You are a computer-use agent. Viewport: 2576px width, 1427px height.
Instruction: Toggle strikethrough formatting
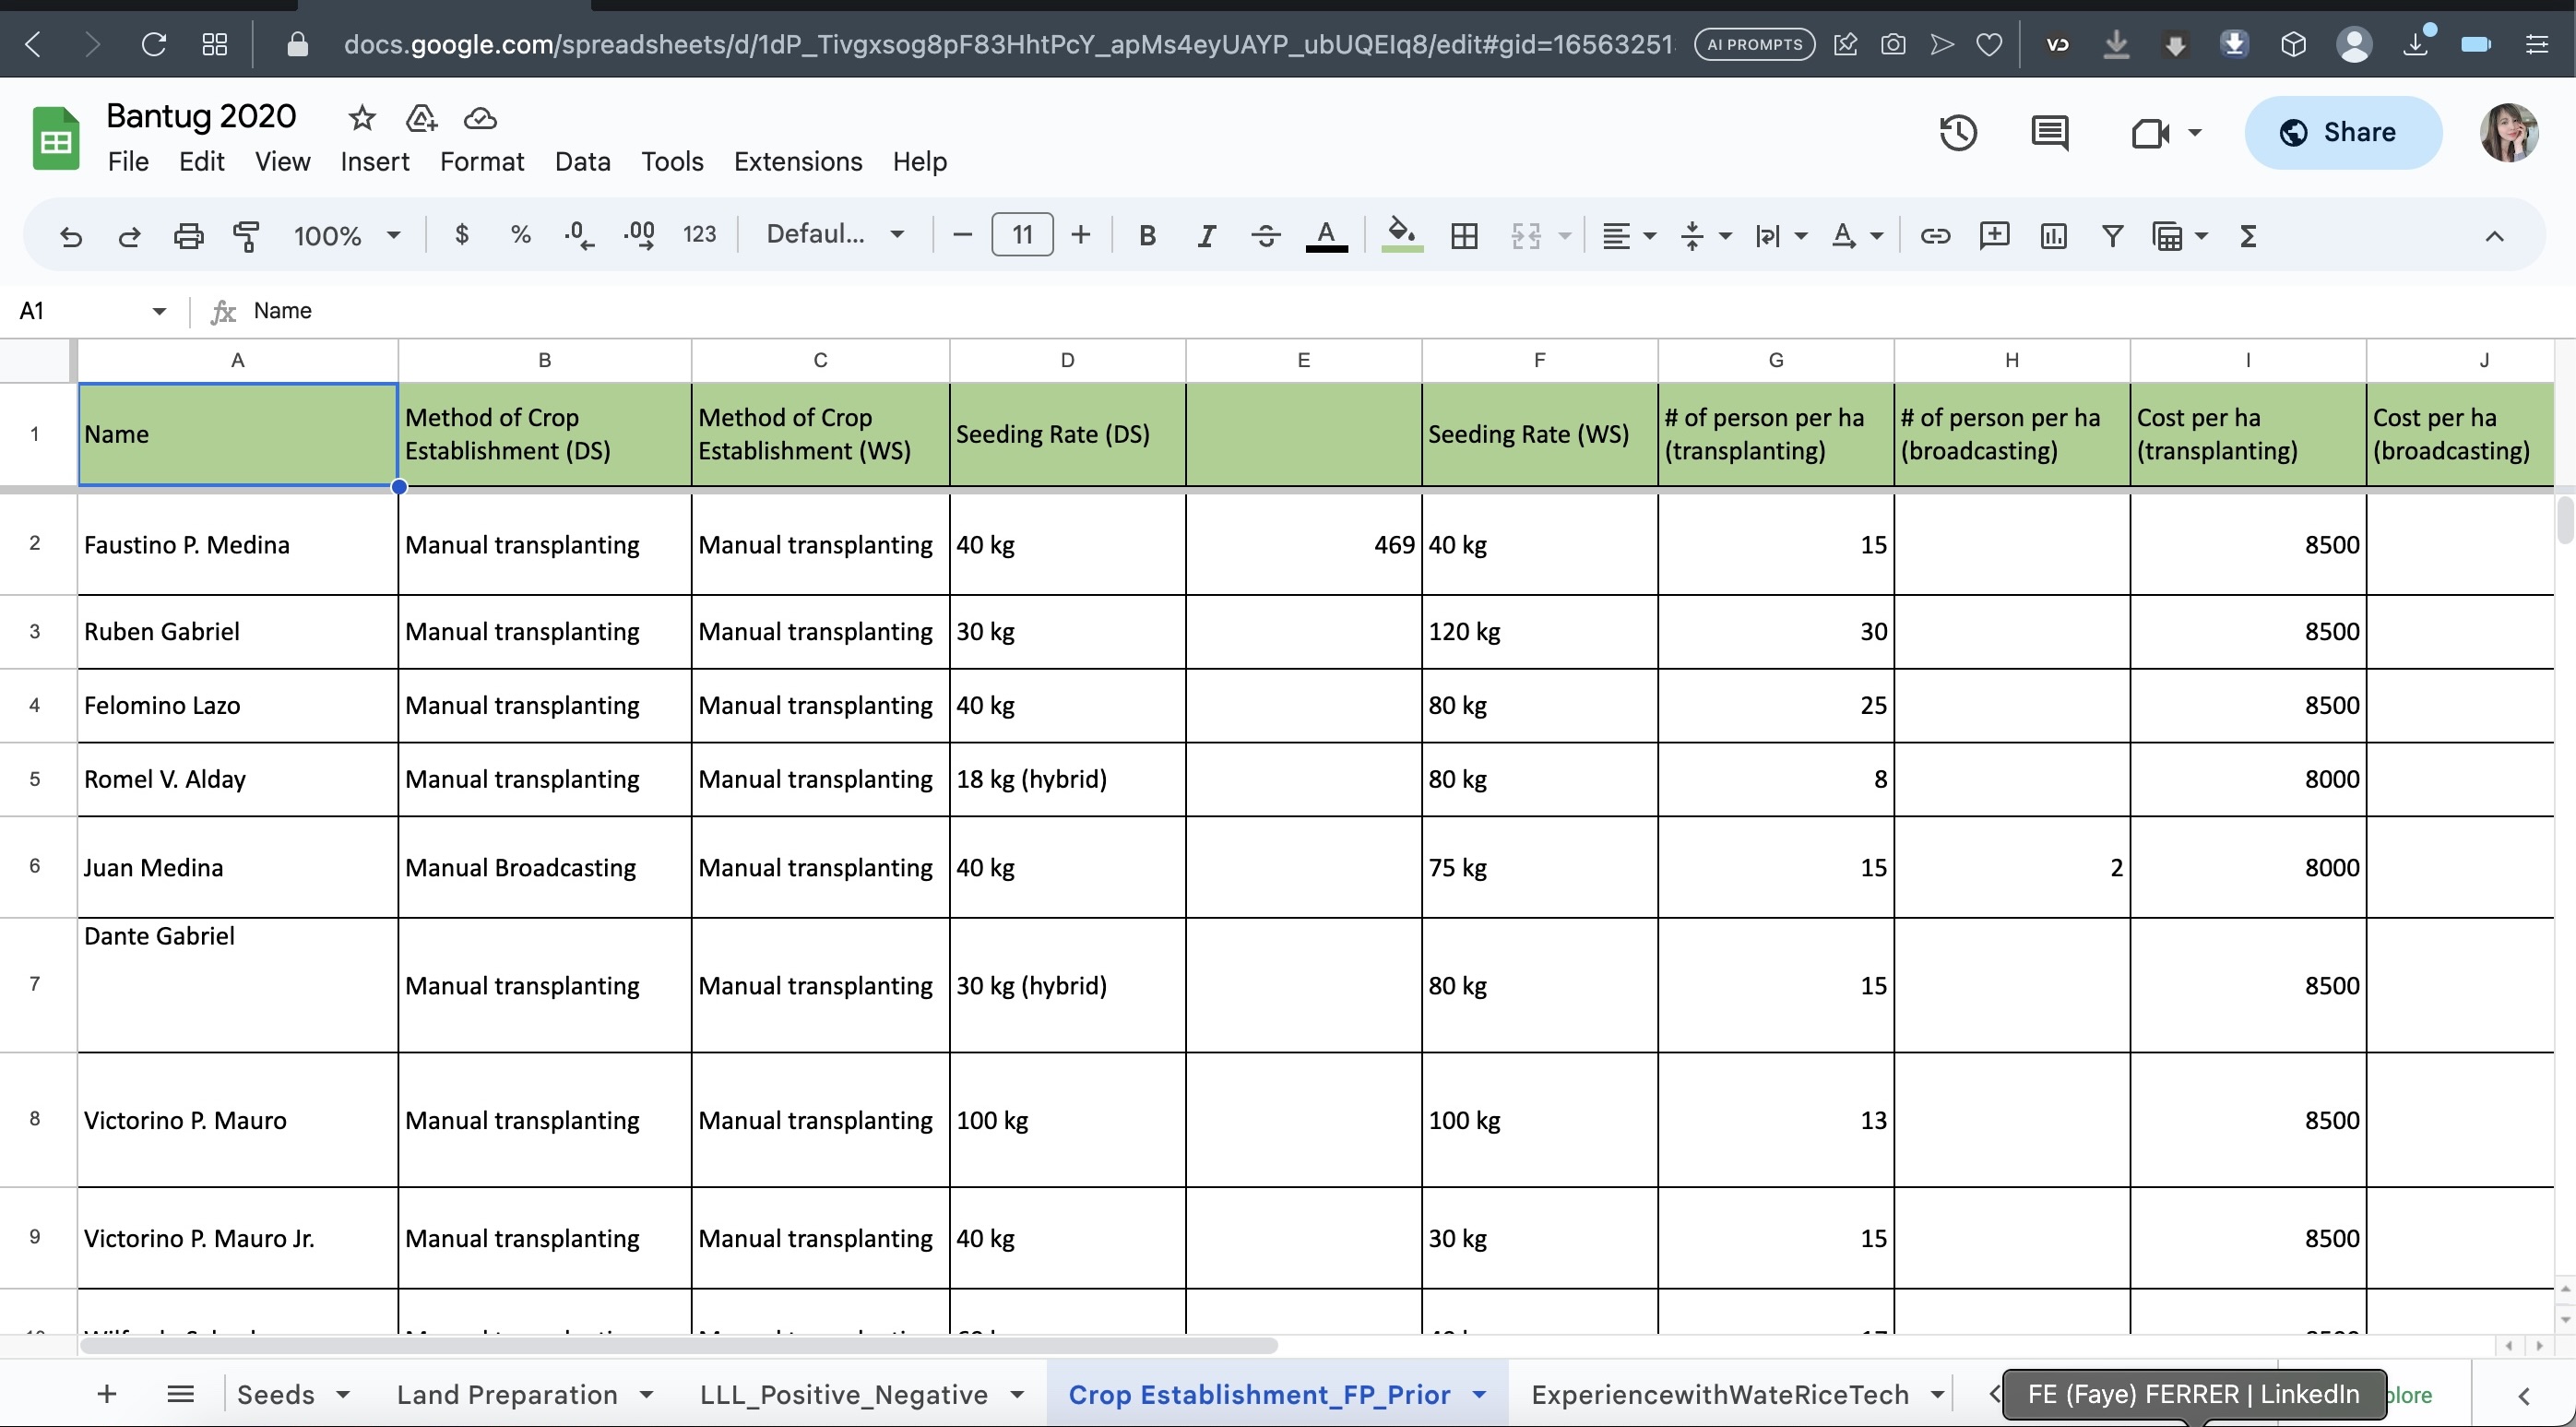click(1266, 236)
